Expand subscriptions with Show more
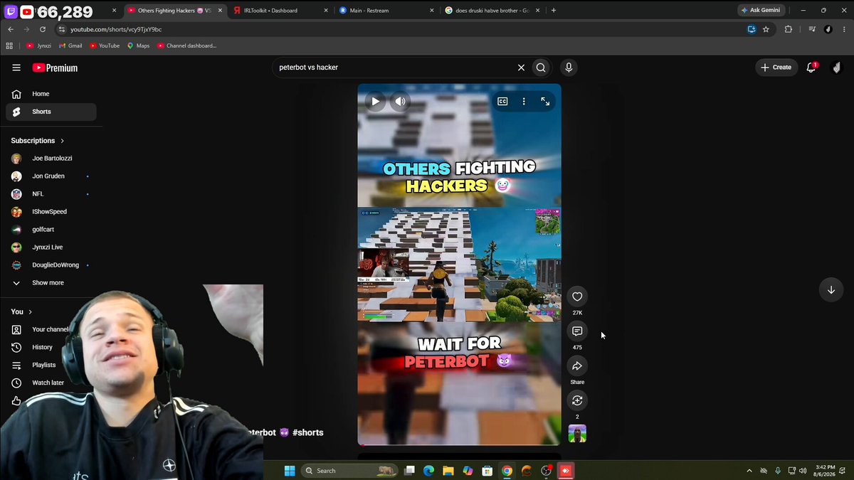Screen dimensions: 854x480 (51, 283)
